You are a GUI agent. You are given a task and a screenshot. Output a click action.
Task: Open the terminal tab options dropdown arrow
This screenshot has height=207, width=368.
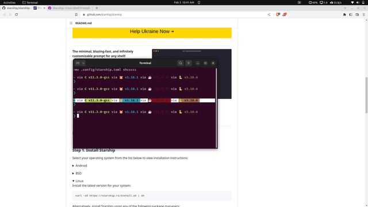tap(83, 63)
